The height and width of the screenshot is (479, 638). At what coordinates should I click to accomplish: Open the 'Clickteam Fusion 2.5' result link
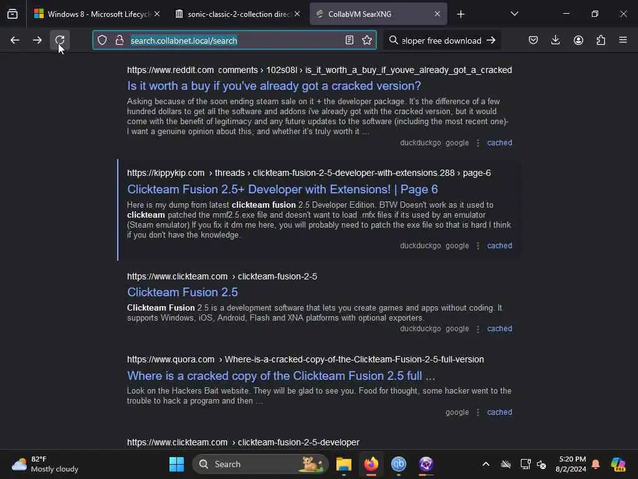[183, 293]
